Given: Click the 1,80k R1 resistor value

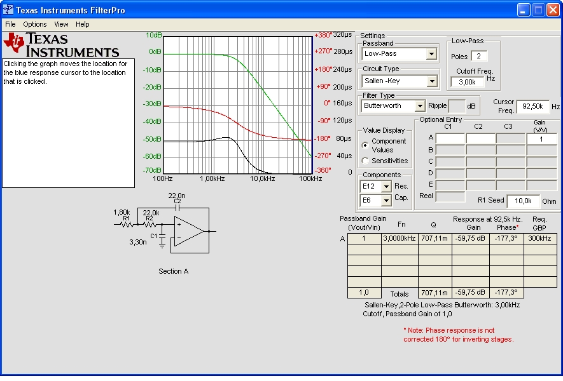Looking at the screenshot, I should (x=122, y=212).
